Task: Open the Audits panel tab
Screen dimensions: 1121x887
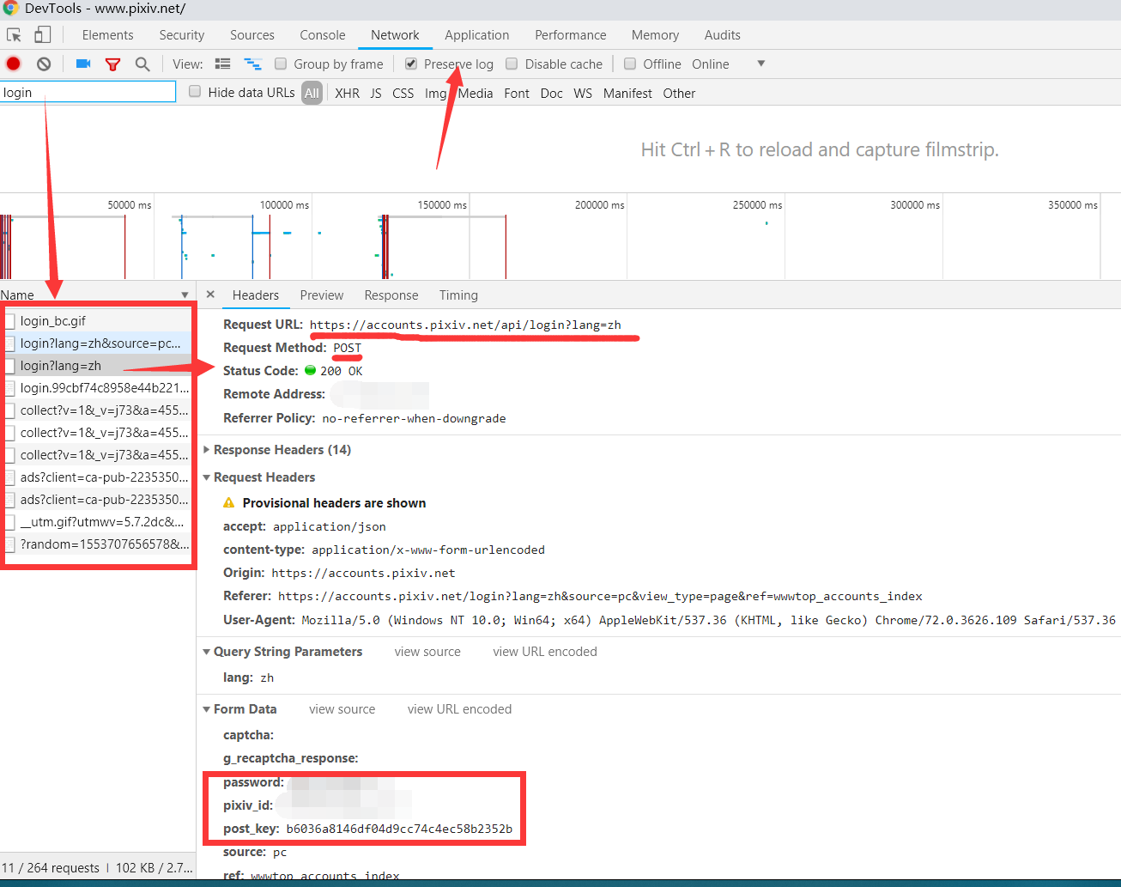Action: pos(723,35)
